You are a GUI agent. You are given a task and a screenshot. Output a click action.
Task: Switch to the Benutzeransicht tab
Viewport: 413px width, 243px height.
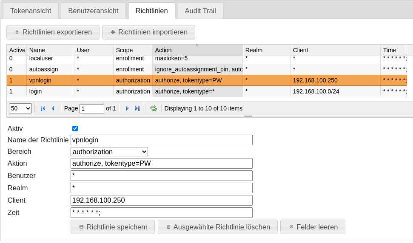(93, 11)
